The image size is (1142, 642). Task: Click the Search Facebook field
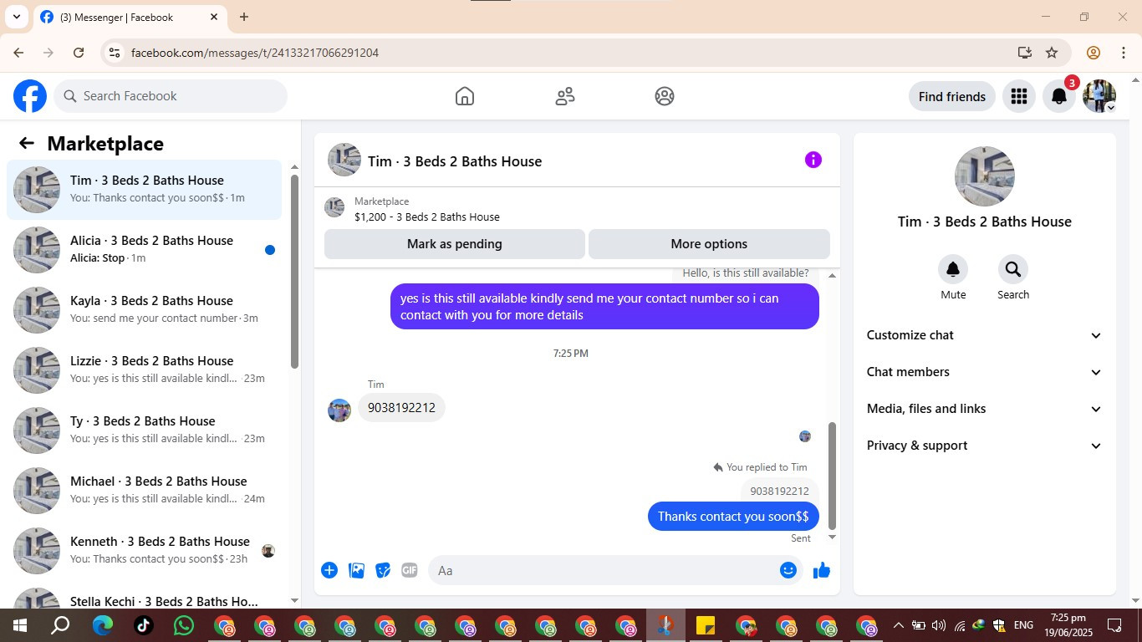click(x=171, y=96)
